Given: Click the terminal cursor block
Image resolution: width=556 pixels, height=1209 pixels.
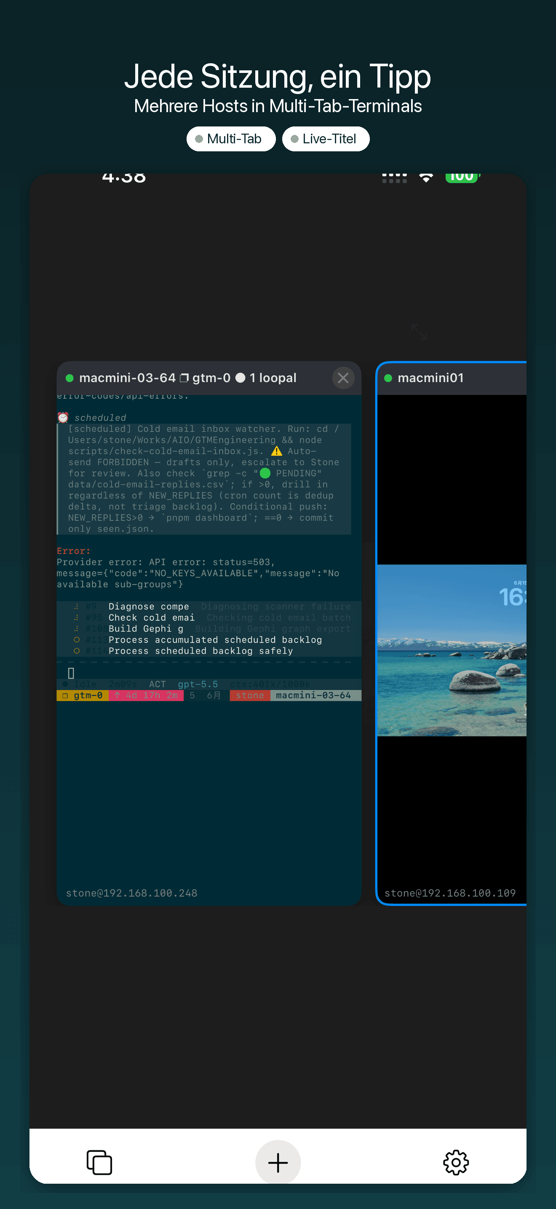Looking at the screenshot, I should 71,673.
